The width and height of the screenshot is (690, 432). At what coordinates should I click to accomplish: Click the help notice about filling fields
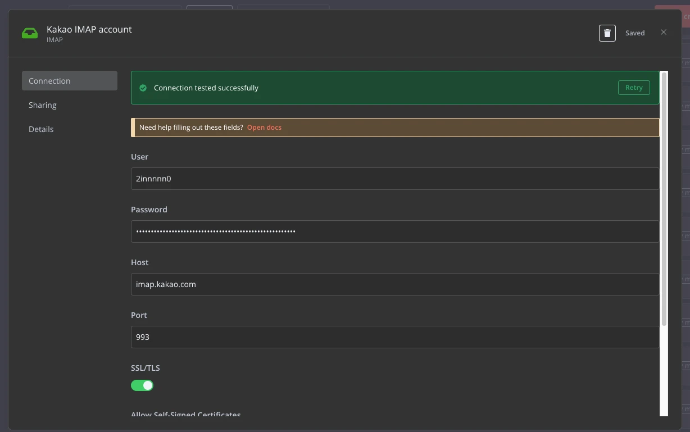pyautogui.click(x=191, y=128)
